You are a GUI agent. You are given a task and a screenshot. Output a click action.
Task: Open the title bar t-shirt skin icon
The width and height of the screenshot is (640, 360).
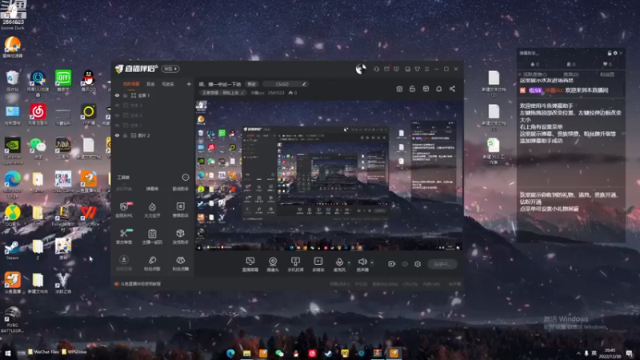pyautogui.click(x=417, y=69)
